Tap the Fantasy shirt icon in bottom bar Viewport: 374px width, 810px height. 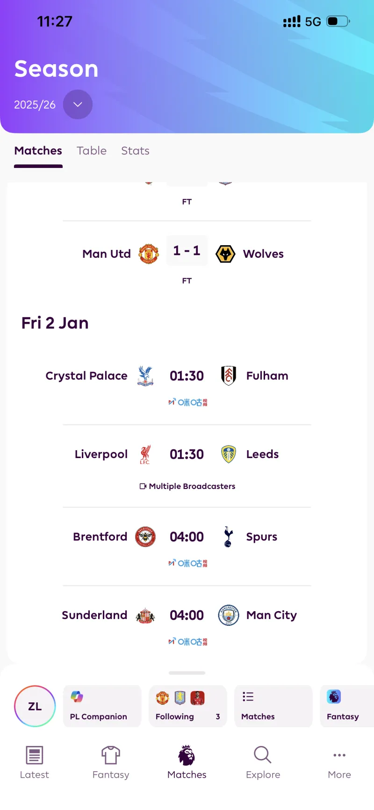pyautogui.click(x=111, y=755)
